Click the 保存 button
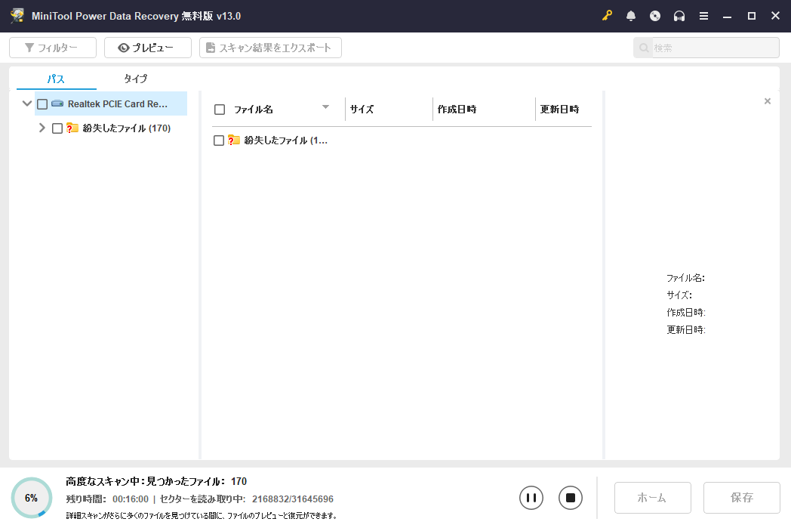 [741, 498]
